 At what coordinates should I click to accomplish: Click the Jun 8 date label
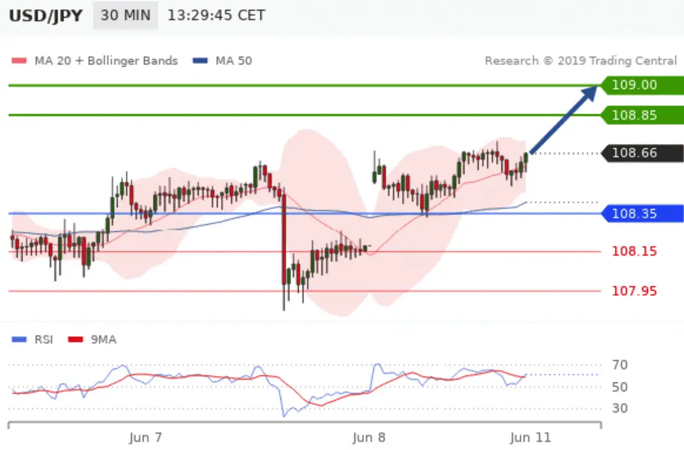(369, 438)
